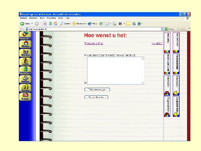Open the Extra menu
Image resolution: width=201 pixels, height=151 pixels.
(x=61, y=18)
